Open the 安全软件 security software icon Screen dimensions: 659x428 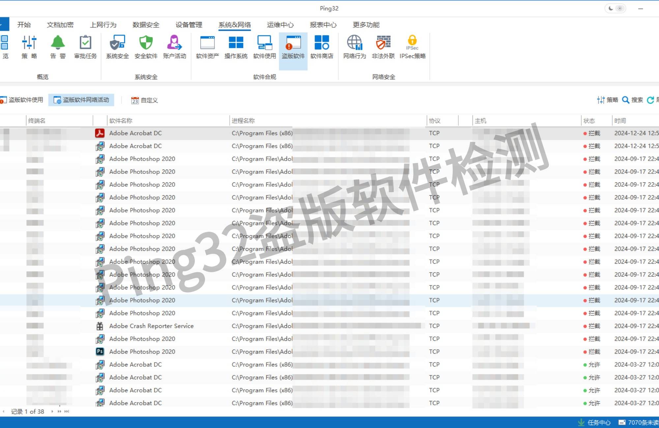pos(146,46)
